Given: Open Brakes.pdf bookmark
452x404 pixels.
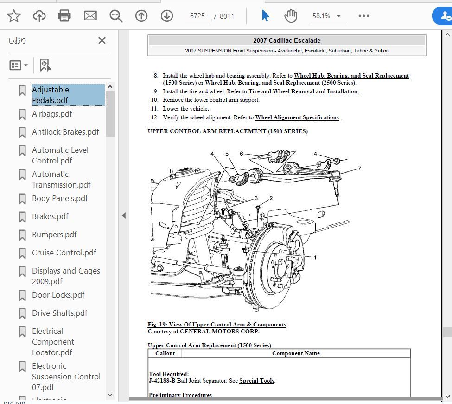Looking at the screenshot, I should click(50, 216).
